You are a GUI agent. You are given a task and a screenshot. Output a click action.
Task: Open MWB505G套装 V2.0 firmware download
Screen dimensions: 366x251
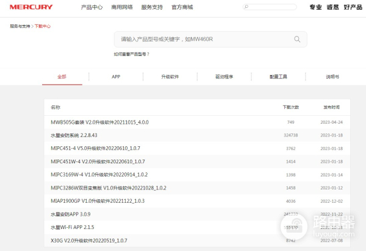pyautogui.click(x=99, y=122)
